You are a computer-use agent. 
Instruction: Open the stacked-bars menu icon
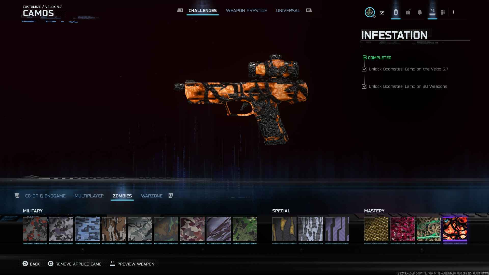tap(396, 12)
